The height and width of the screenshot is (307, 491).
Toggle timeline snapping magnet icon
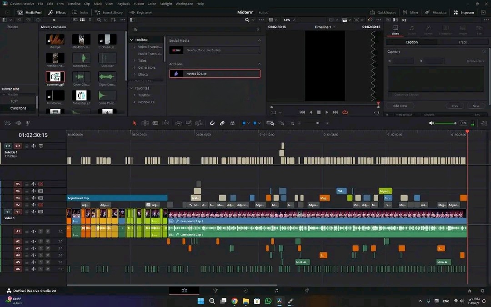(212, 123)
